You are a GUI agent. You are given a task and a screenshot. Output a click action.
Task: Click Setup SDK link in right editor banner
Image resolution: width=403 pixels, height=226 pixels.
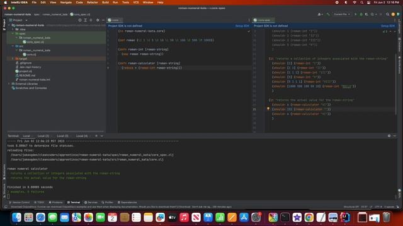click(x=388, y=26)
